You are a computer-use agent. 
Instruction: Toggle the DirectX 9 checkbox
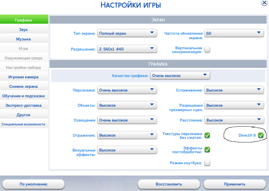(x=261, y=135)
